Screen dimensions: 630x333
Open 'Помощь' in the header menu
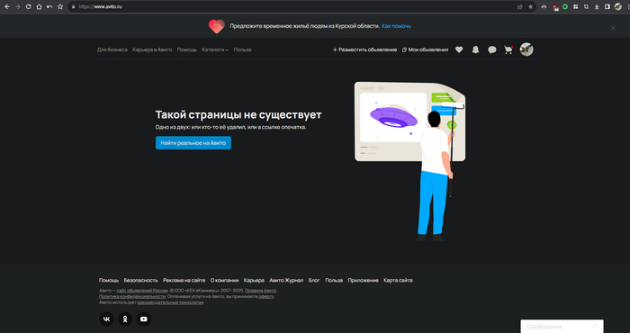click(187, 49)
